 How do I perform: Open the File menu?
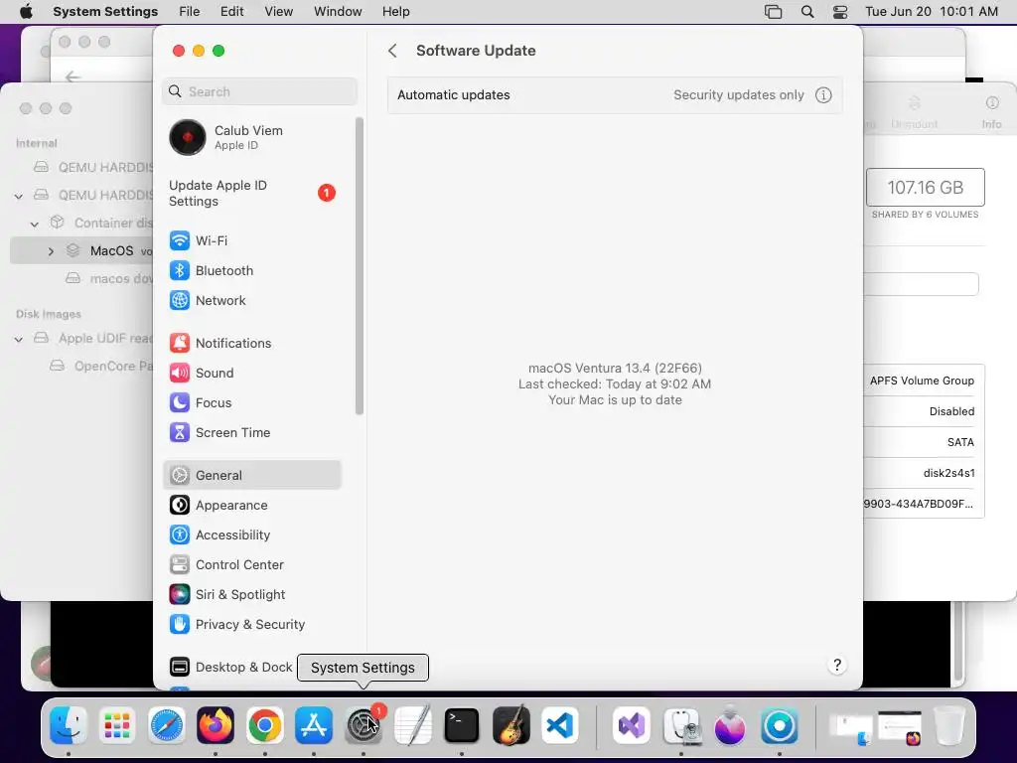point(190,12)
